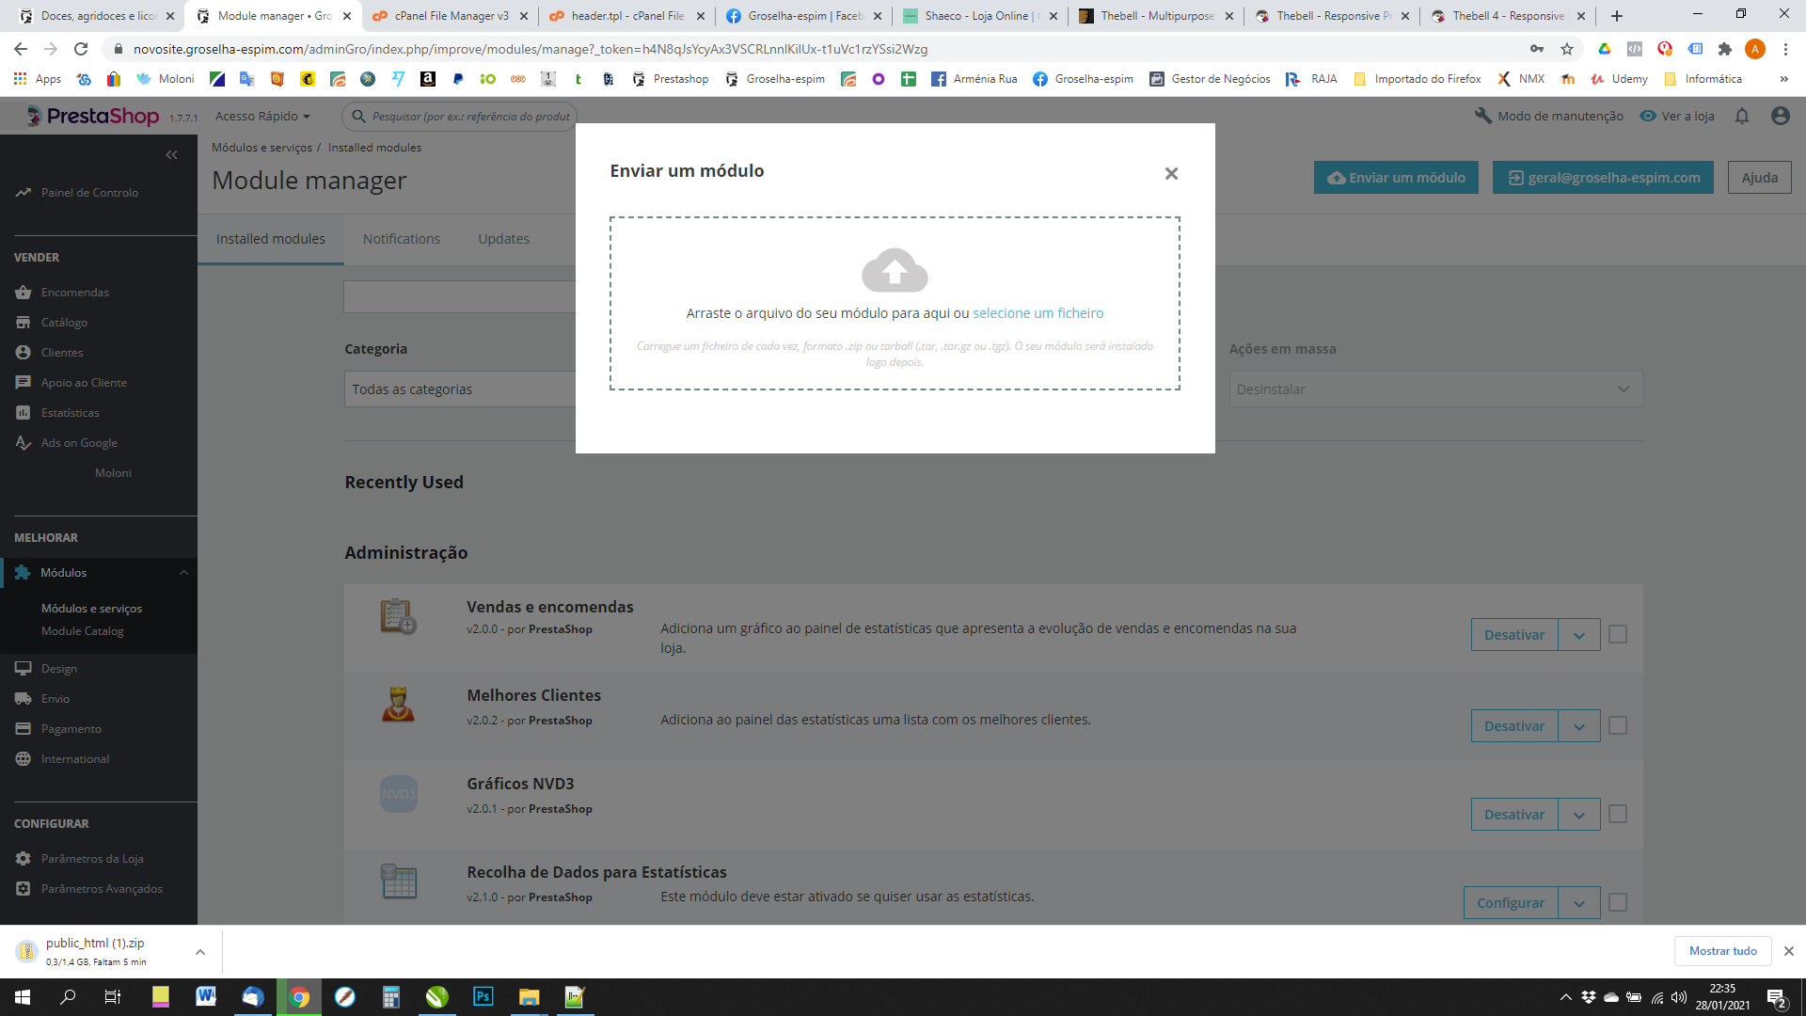This screenshot has height=1016, width=1806.
Task: Click the Ajuda button
Action: 1759,178
